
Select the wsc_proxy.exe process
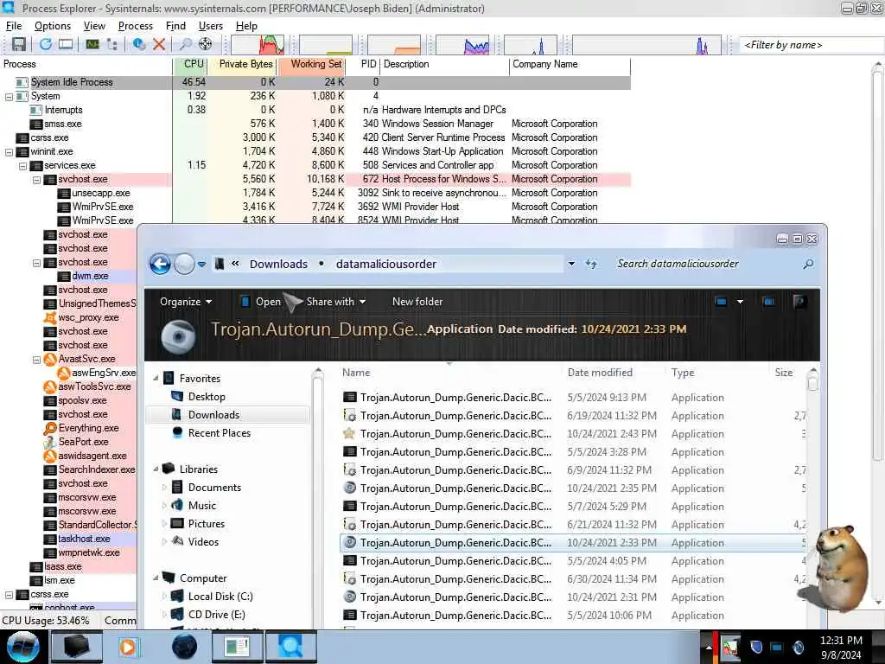tap(88, 318)
